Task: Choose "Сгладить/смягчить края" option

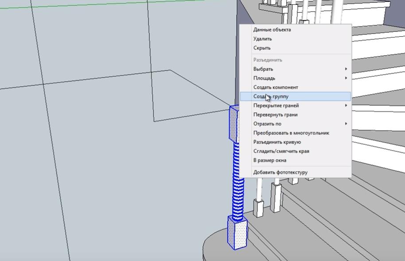Action: click(281, 151)
